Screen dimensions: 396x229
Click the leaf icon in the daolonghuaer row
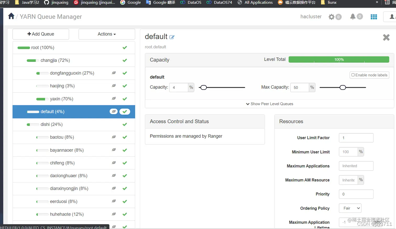click(114, 176)
